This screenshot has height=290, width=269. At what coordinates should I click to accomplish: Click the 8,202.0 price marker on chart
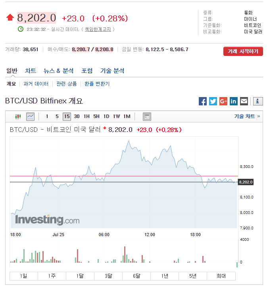(x=245, y=182)
